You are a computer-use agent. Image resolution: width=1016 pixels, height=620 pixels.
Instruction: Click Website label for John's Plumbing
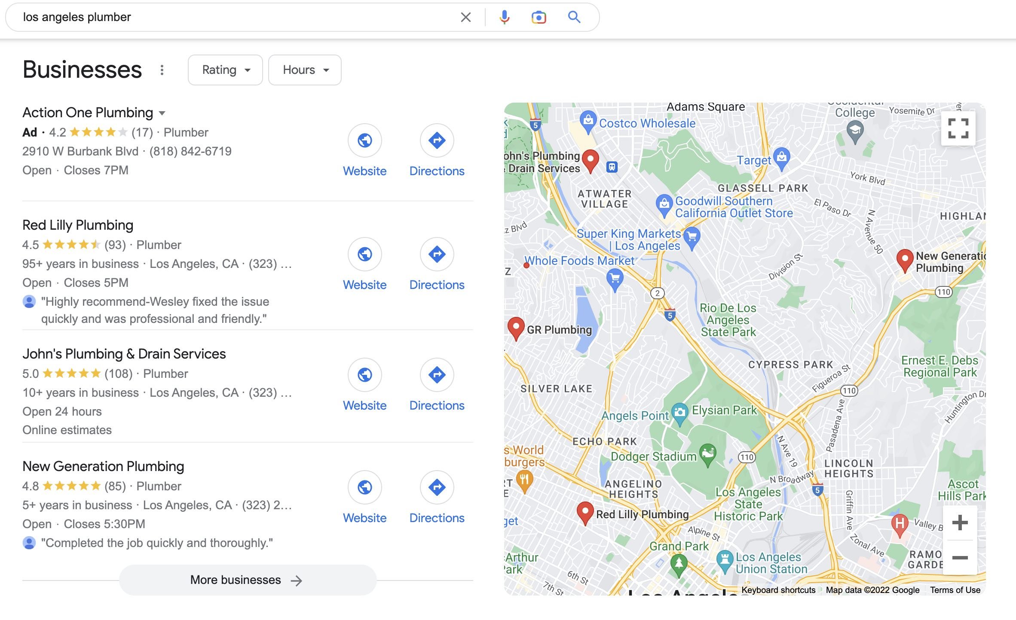[364, 406]
